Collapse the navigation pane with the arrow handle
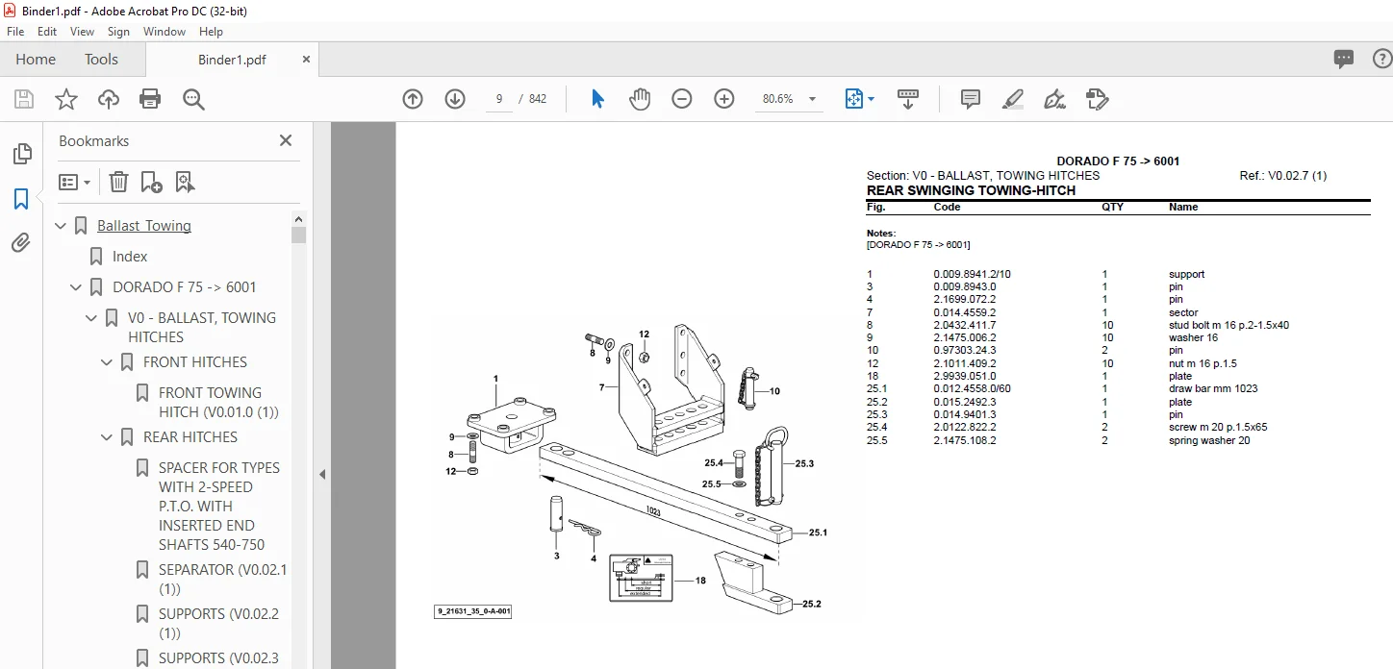1393x669 pixels. coord(322,474)
